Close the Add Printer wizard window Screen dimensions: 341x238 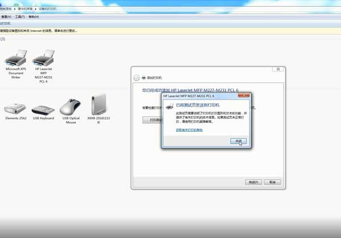[278, 69]
